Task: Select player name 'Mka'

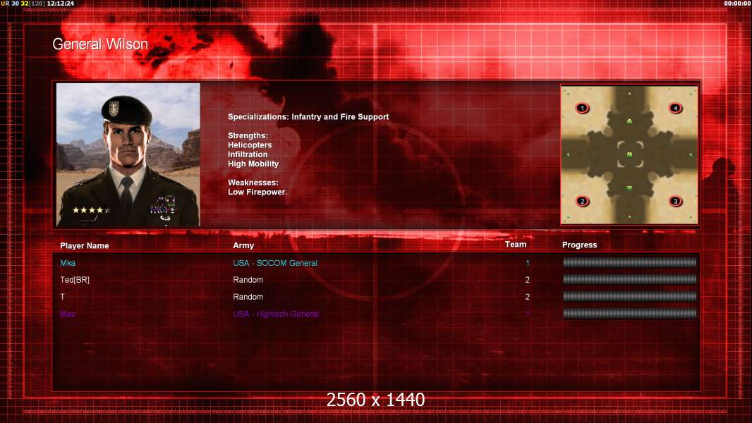Action: (68, 263)
